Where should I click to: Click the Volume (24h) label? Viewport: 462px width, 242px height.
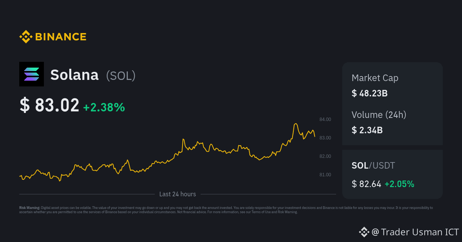tap(379, 114)
